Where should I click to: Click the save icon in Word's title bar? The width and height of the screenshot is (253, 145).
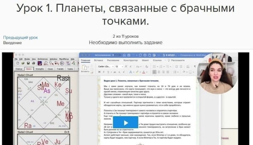[x=129, y=55]
